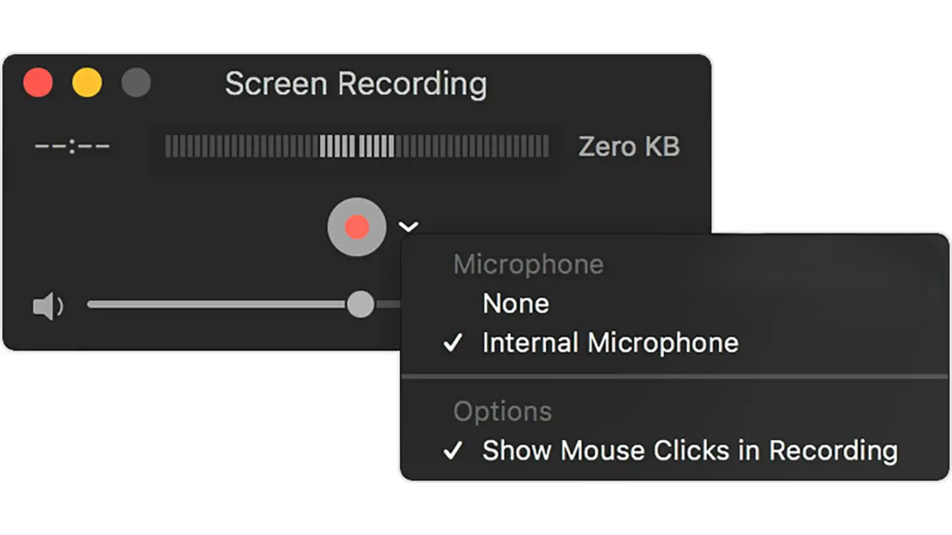Click the volume slider track left of the knob
This screenshot has width=952, height=535.
coord(213,304)
